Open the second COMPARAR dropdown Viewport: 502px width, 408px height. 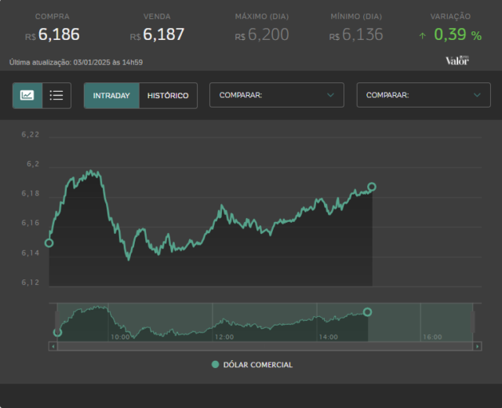click(x=424, y=95)
